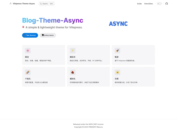The width and height of the screenshot is (177, 131).
Task: Click the 响应式 feature card title
Action: point(73,57)
